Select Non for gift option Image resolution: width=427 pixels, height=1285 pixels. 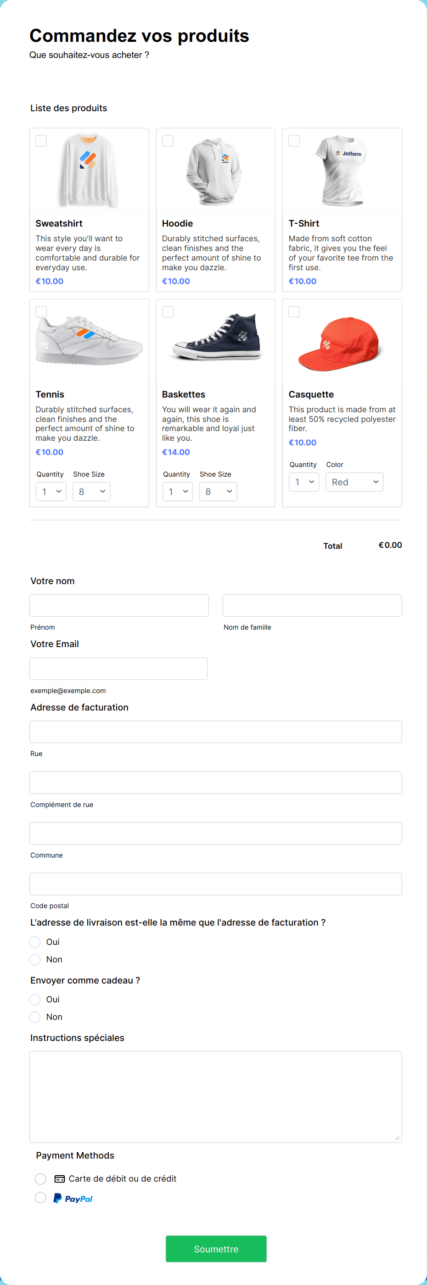(35, 1017)
